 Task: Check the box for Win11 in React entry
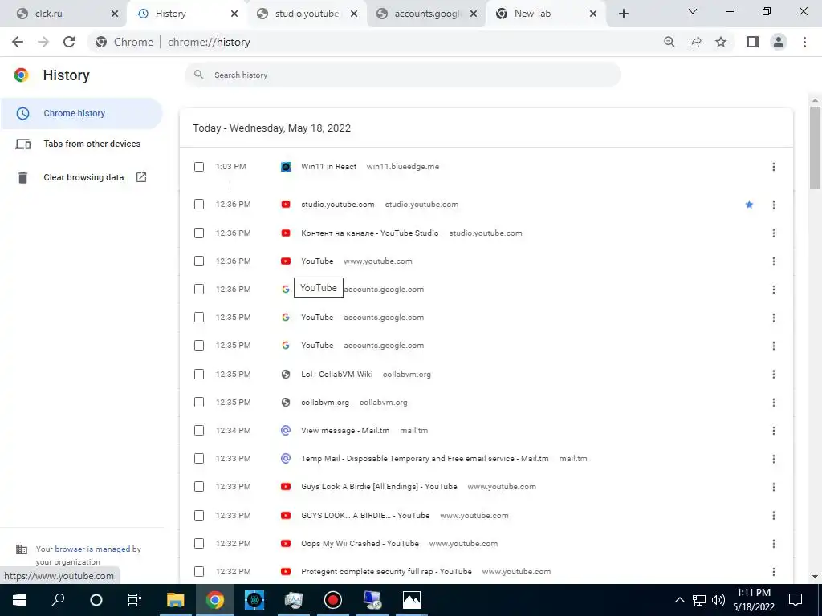click(199, 167)
